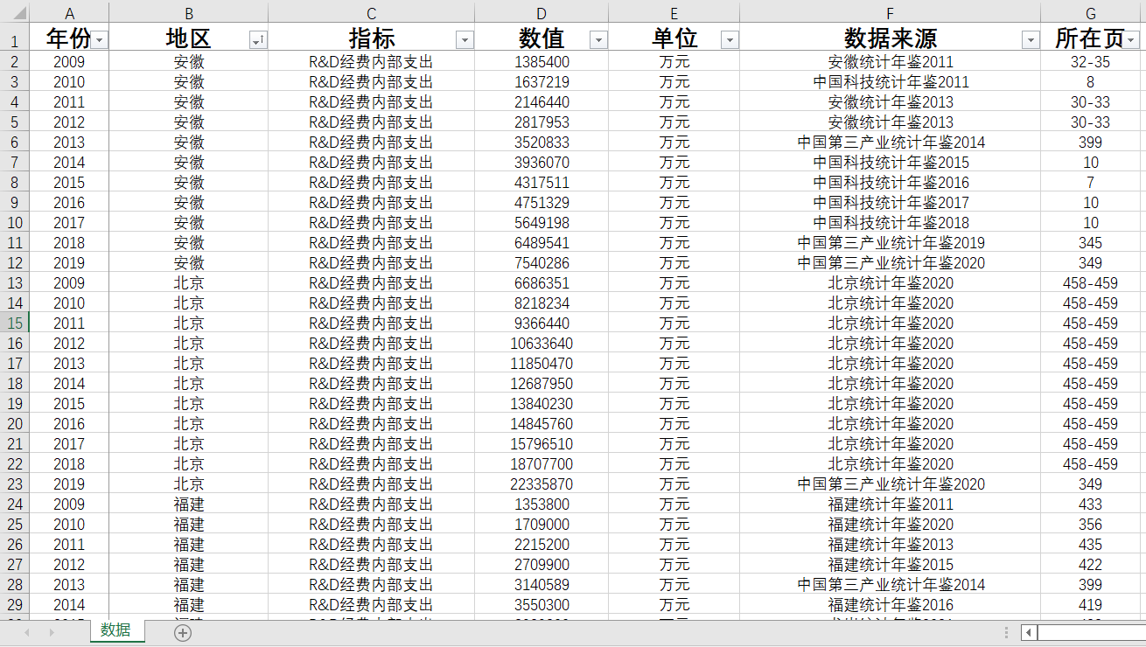Select the 数据 sheet tab
The width and height of the screenshot is (1146, 647).
tap(116, 630)
